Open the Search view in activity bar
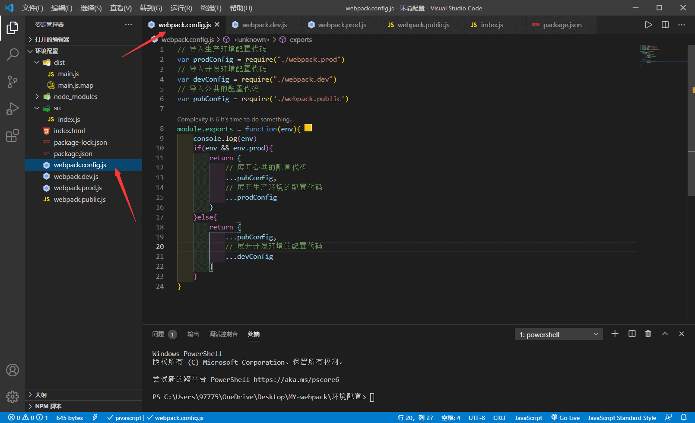This screenshot has height=423, width=695. coord(13,54)
